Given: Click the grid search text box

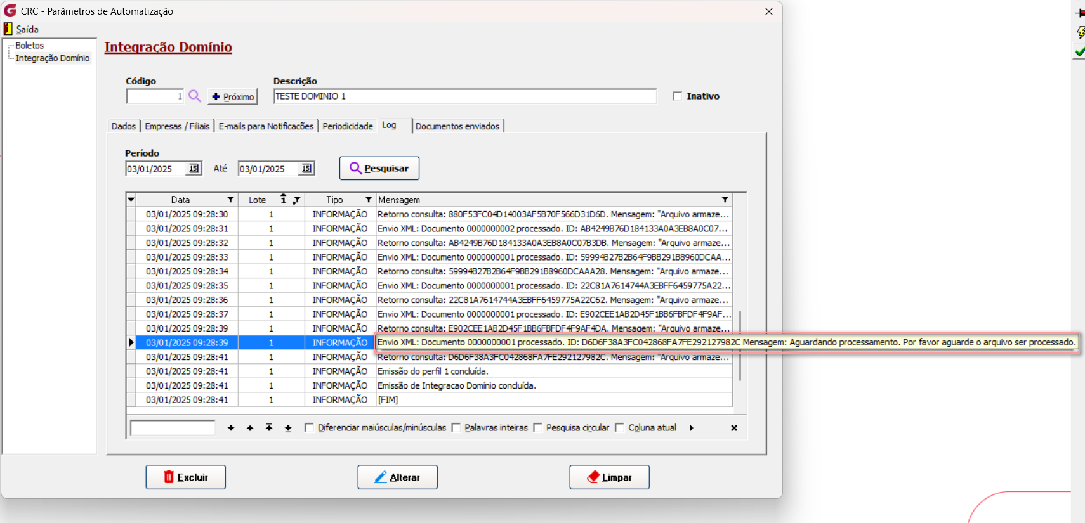Looking at the screenshot, I should tap(173, 428).
